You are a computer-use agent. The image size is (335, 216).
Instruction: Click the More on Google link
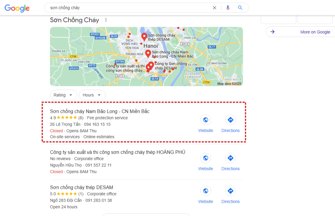[315, 32]
